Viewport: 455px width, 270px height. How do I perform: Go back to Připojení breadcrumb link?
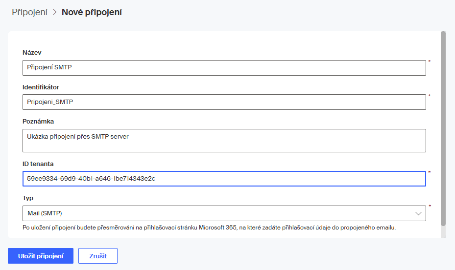[x=29, y=12]
